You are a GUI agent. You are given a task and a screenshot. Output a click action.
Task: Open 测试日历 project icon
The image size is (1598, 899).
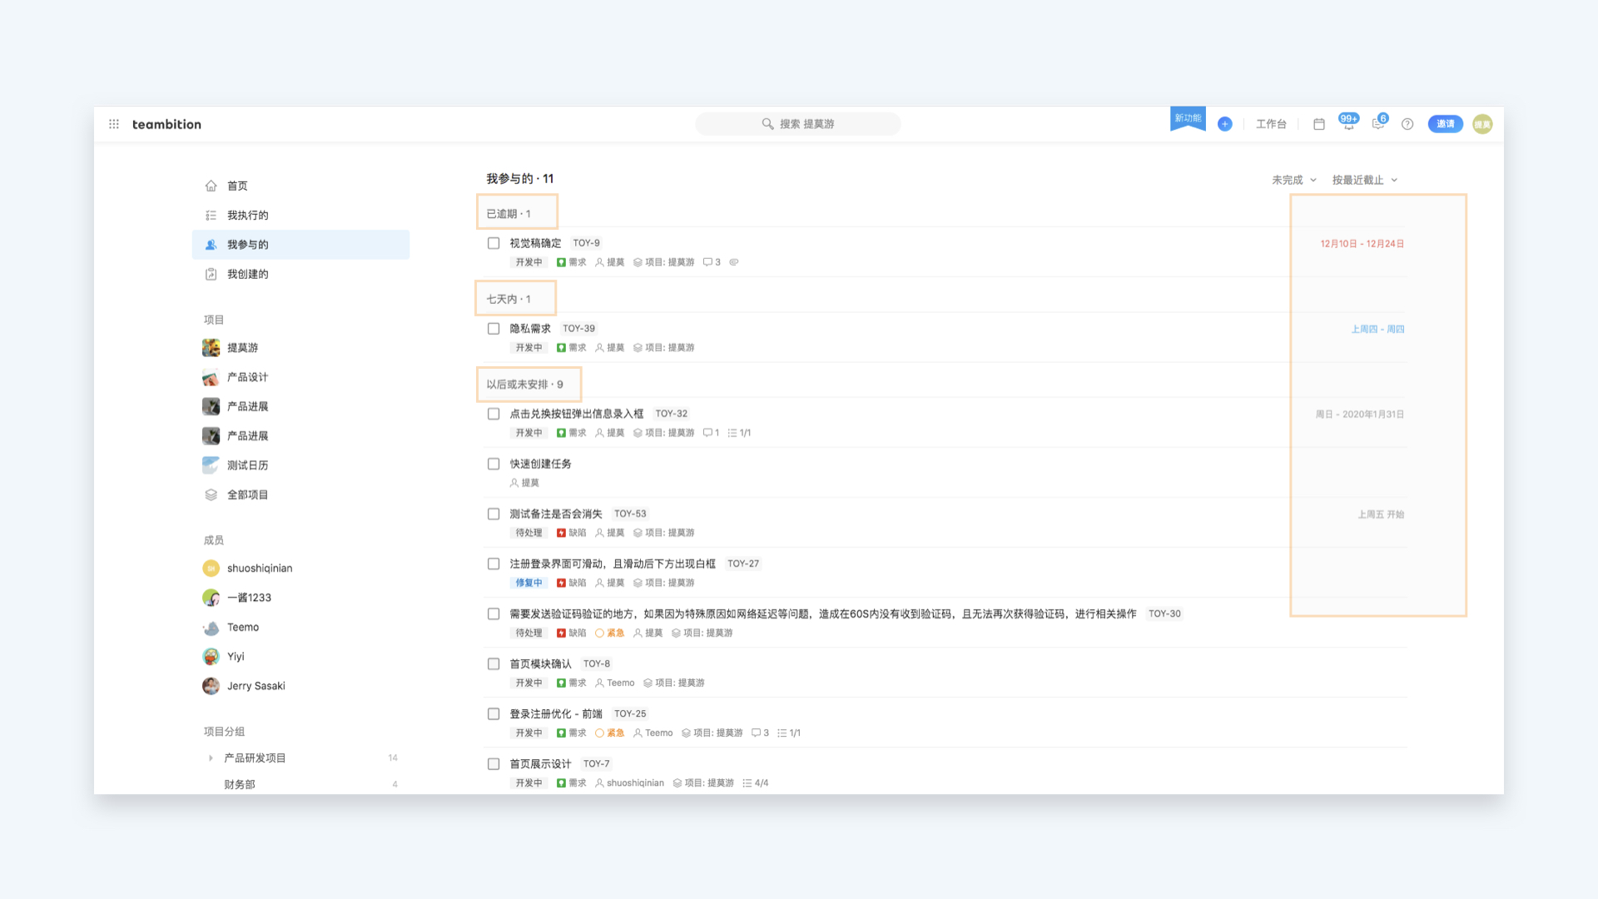(x=211, y=465)
